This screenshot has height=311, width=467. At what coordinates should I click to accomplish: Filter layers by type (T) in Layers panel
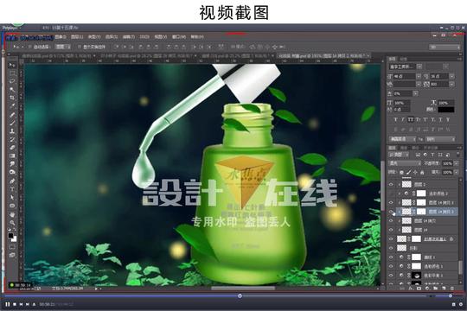pos(432,155)
